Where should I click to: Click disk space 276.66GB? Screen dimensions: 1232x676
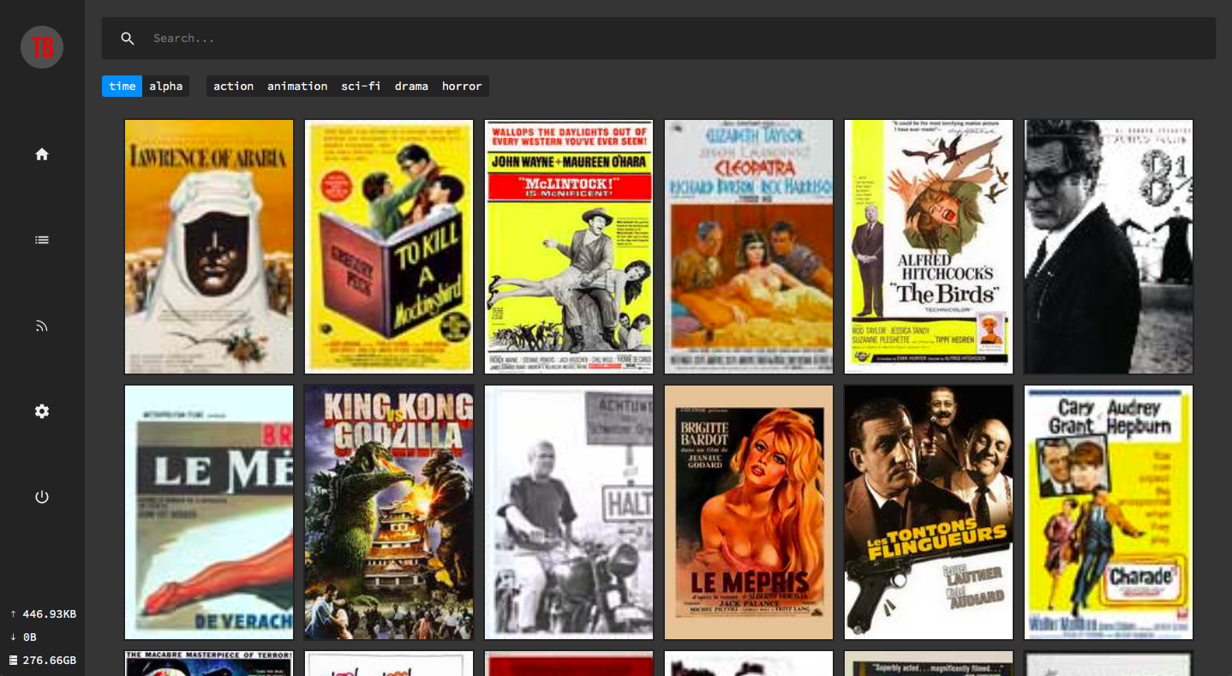(43, 661)
